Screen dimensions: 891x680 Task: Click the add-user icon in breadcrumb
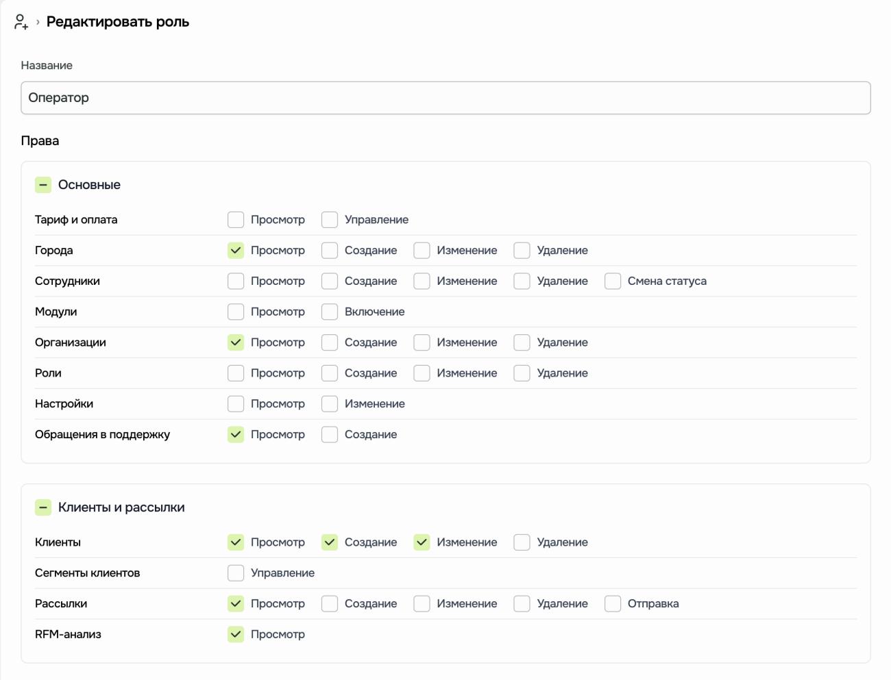[21, 22]
